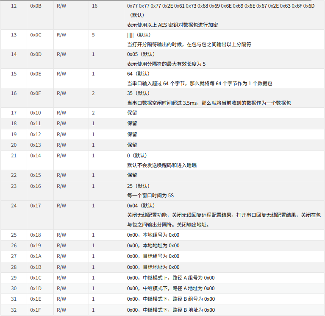Click row number 14
The image size is (325, 316).
click(x=14, y=54)
